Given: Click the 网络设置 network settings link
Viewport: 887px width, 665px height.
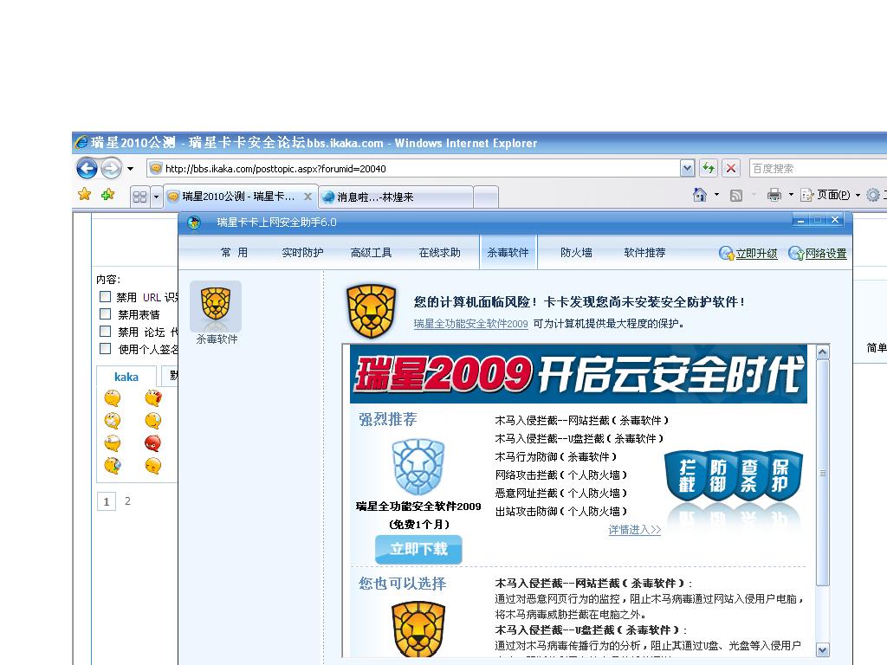Looking at the screenshot, I should (818, 254).
